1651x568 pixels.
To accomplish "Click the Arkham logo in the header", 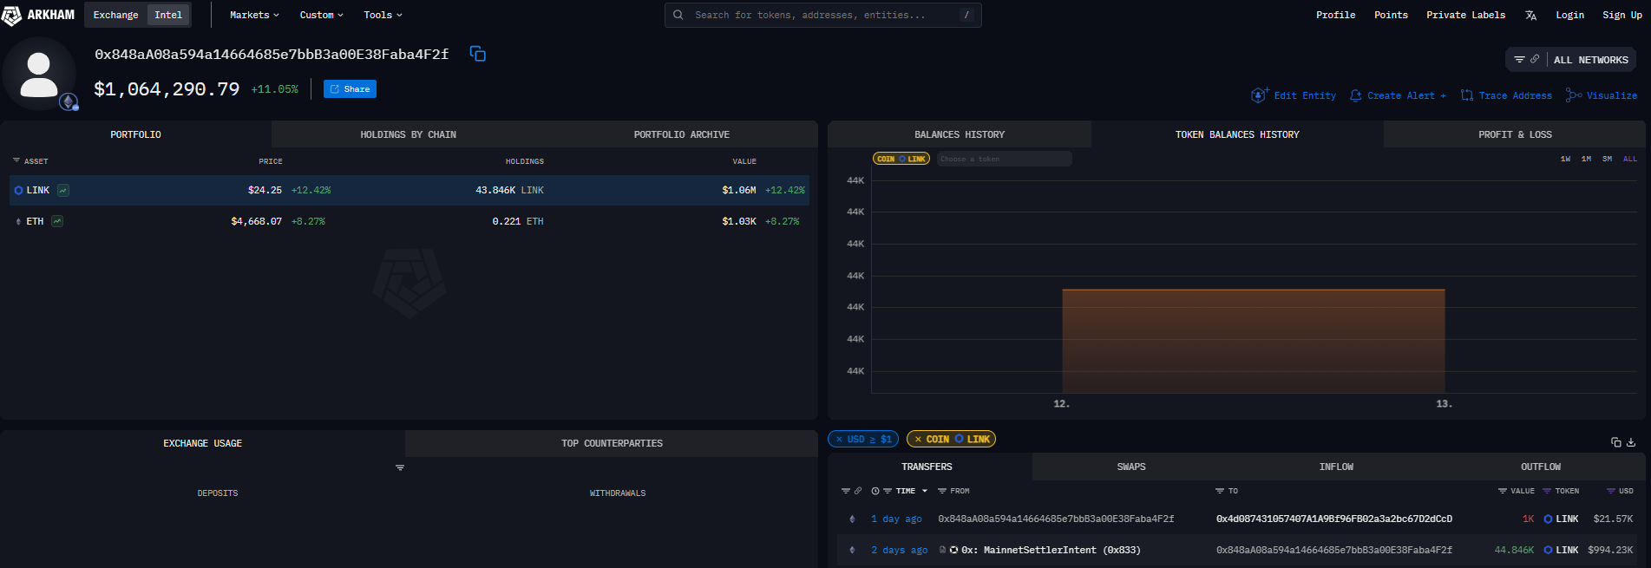I will pyautogui.click(x=38, y=15).
